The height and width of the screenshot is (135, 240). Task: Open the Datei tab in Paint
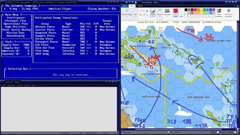point(125,6)
